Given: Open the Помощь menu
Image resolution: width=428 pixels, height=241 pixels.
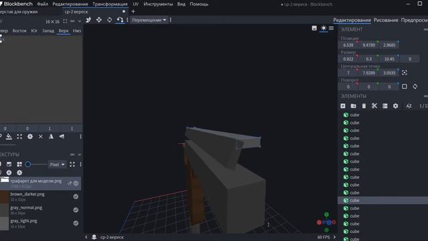Looking at the screenshot, I should click(199, 4).
